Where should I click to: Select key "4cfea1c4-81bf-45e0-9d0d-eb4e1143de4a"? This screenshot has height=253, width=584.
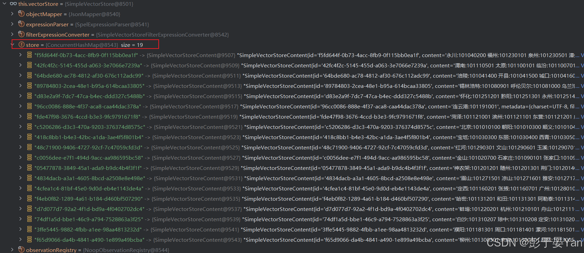[x=89, y=188]
